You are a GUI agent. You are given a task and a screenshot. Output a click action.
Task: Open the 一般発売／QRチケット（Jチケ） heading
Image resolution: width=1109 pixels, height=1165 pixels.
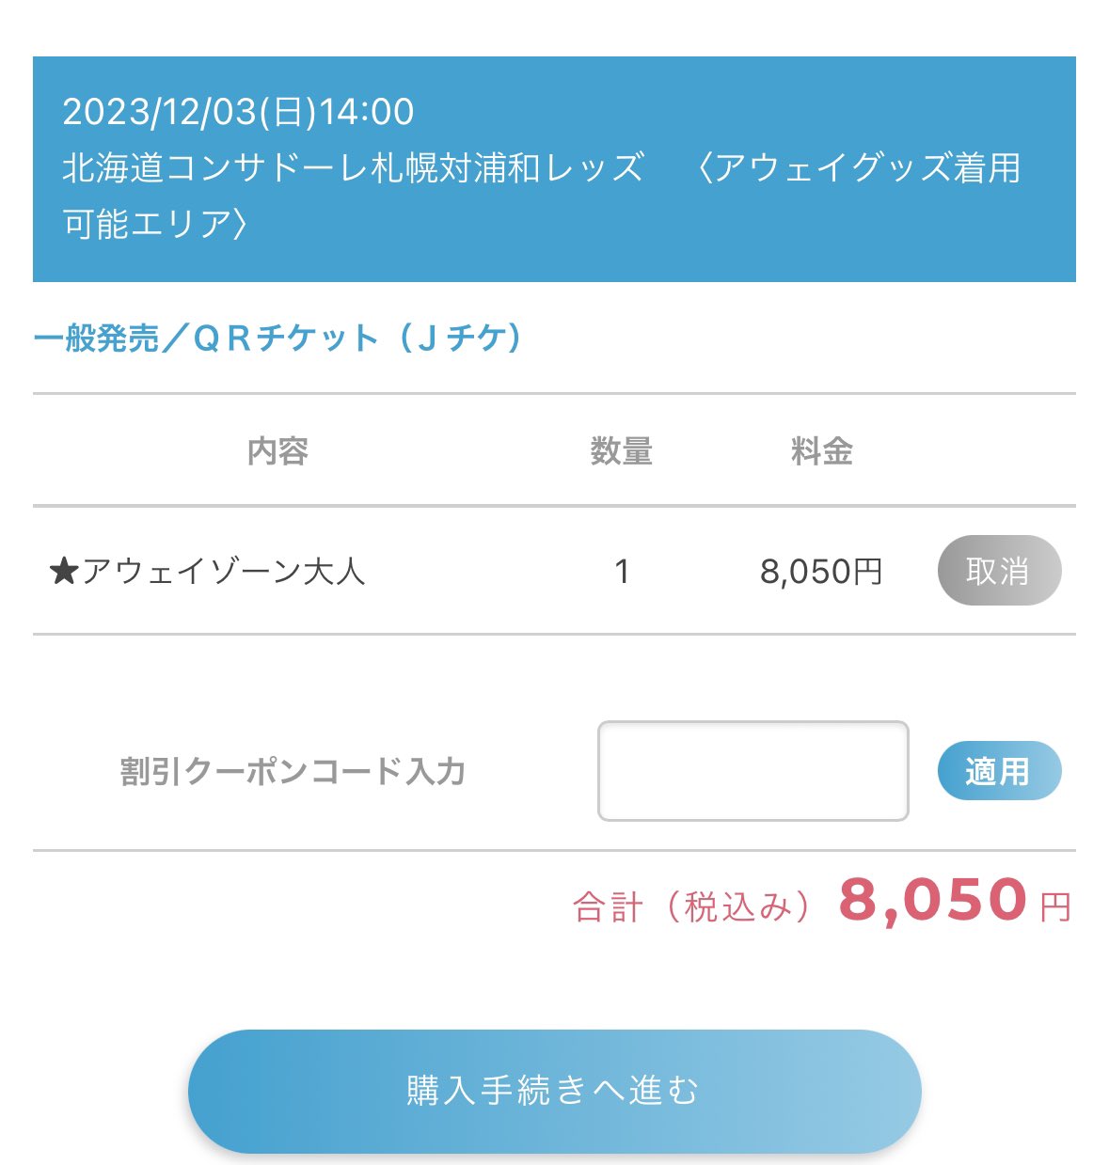(x=278, y=338)
